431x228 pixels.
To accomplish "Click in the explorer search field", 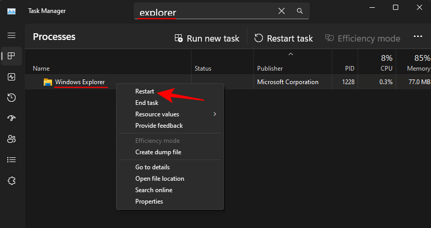I will coord(208,11).
